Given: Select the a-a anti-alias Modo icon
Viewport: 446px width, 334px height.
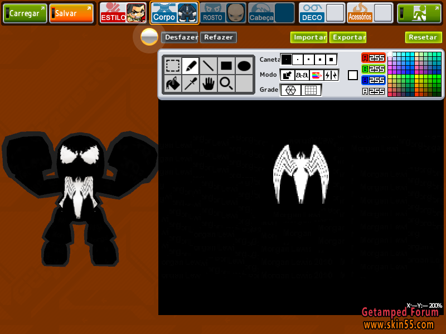Looking at the screenshot, I should tap(302, 75).
